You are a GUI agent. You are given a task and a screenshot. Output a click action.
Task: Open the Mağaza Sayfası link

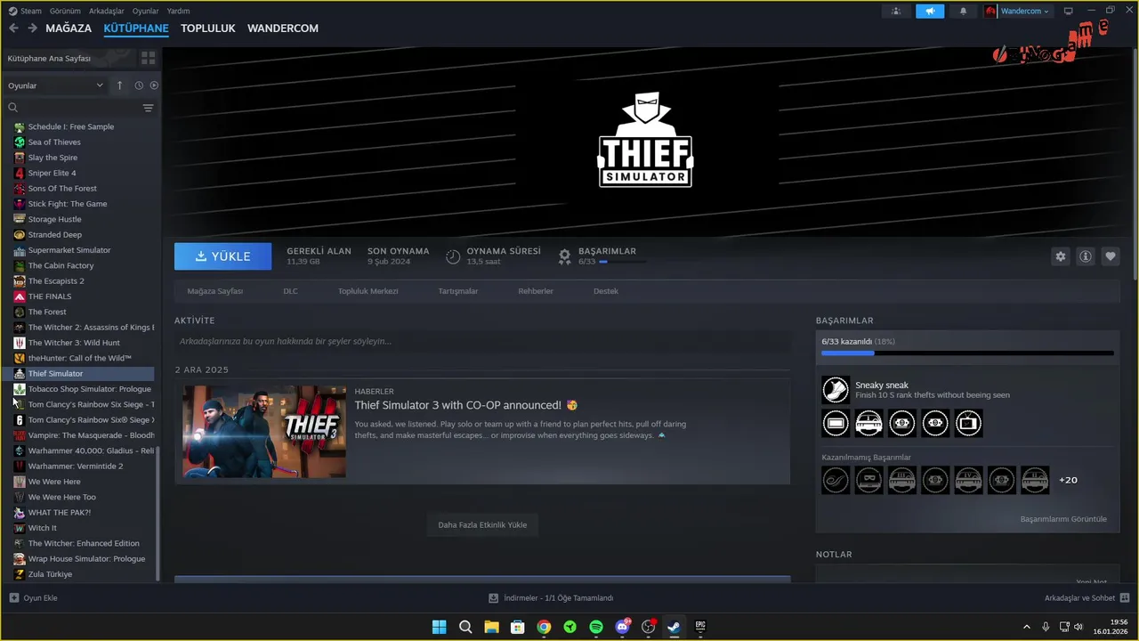point(215,291)
